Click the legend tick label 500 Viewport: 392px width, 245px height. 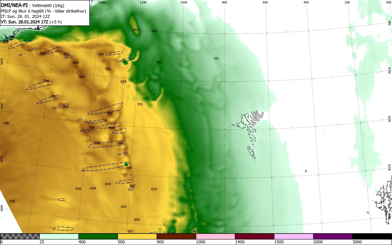(121, 242)
